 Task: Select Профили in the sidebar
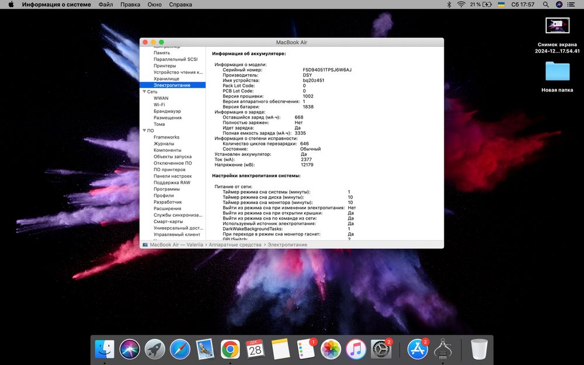click(x=164, y=196)
